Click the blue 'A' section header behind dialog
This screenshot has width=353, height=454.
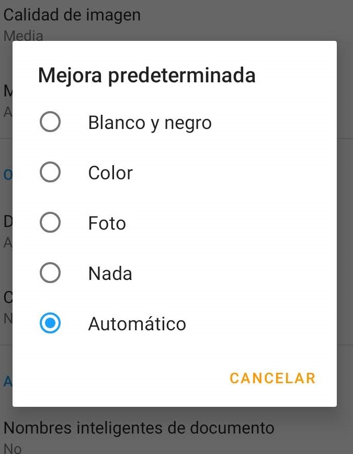click(x=8, y=382)
